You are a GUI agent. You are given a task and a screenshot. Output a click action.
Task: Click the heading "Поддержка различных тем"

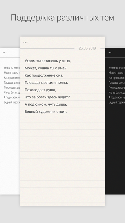click(x=62, y=18)
